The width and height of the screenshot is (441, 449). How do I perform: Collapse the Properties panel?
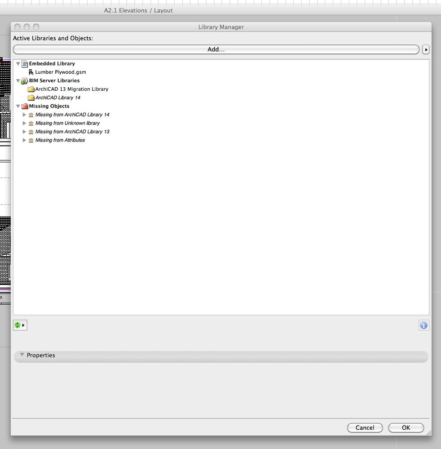pos(22,355)
